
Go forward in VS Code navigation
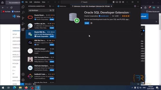tap(58, 2)
